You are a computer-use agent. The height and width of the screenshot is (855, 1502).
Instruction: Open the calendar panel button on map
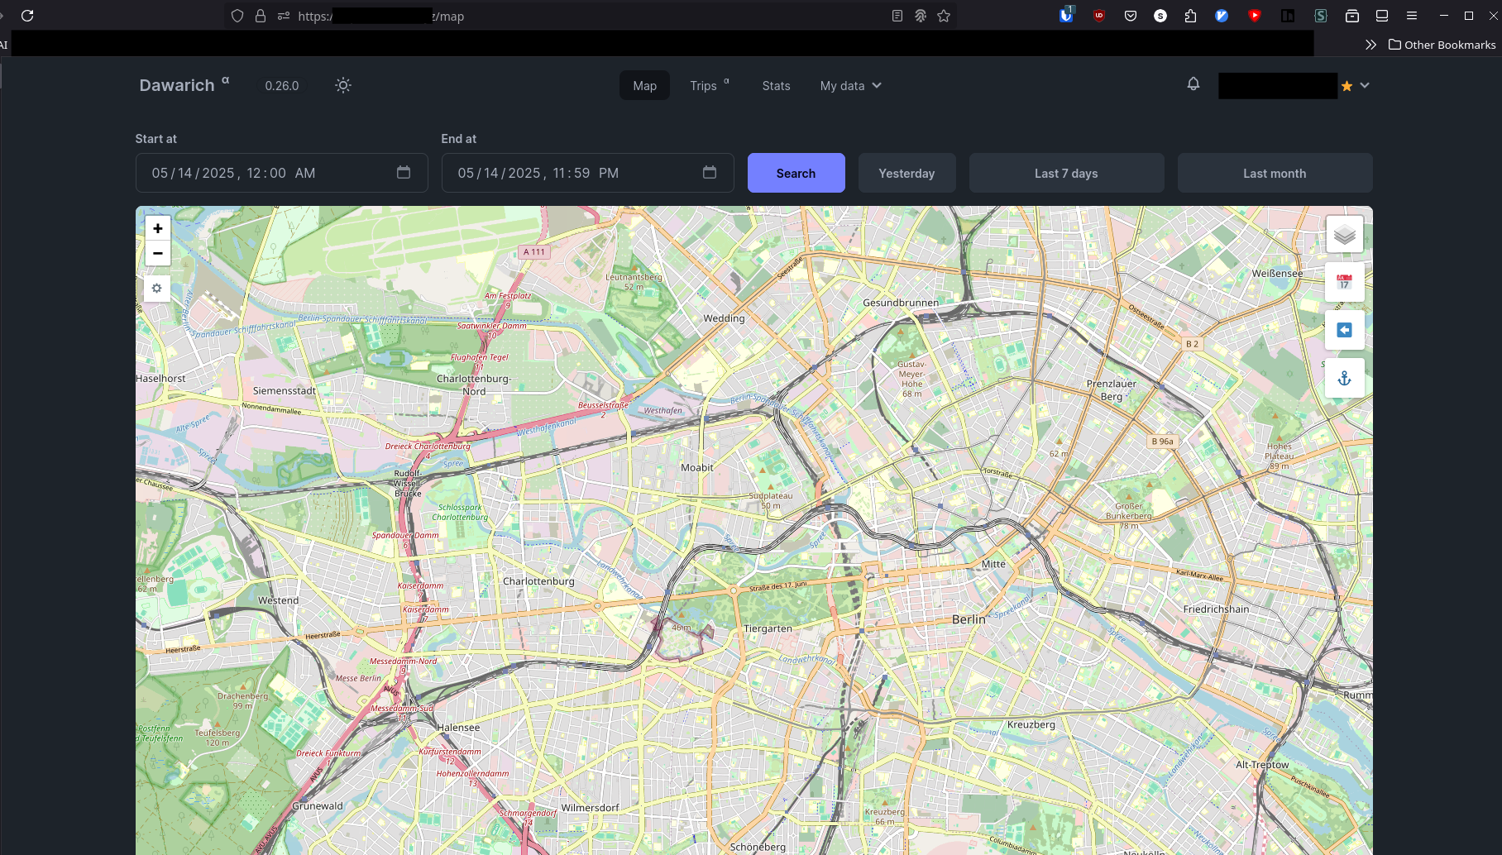pos(1344,282)
